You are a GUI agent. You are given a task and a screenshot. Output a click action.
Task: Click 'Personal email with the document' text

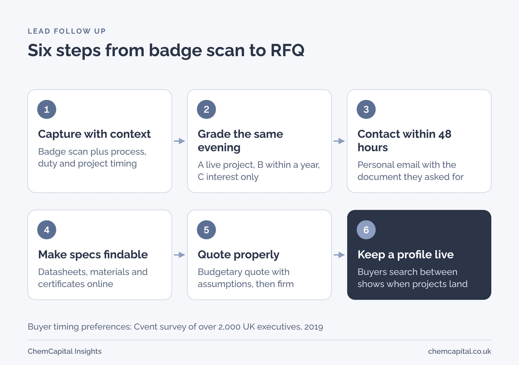411,171
